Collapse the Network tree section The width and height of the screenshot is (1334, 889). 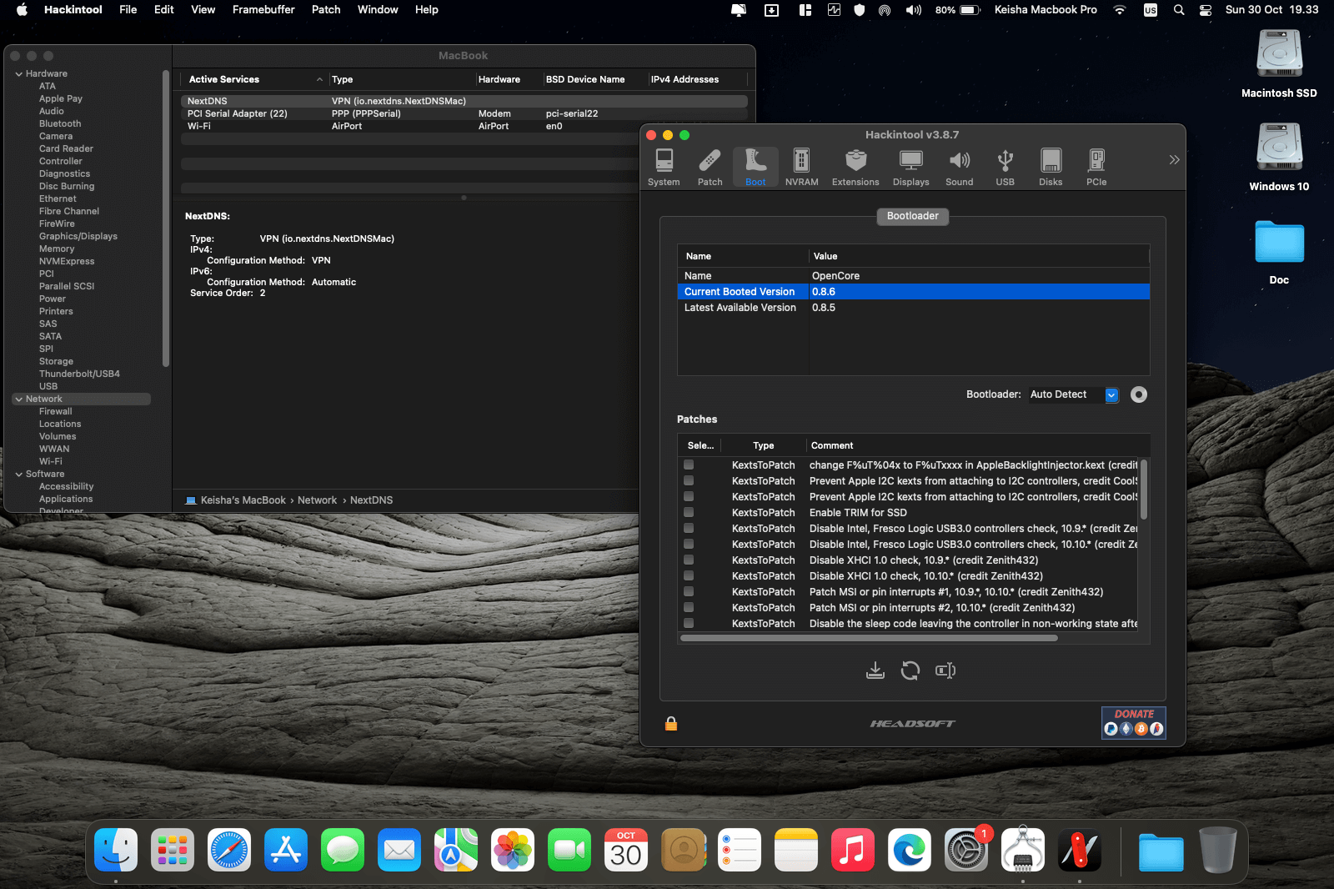tap(18, 399)
